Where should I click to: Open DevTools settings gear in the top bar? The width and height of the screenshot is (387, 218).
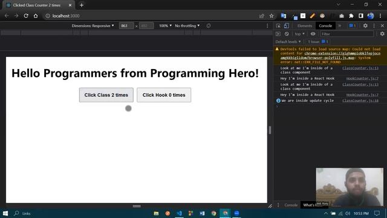click(365, 25)
